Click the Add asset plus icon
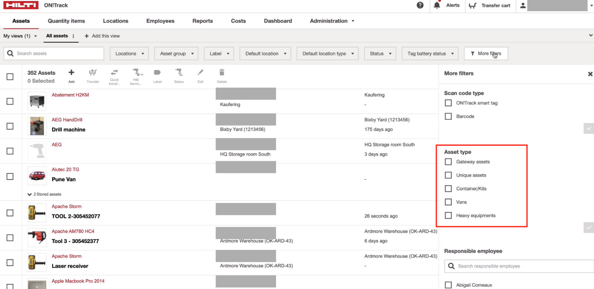The image size is (594, 289). (71, 72)
